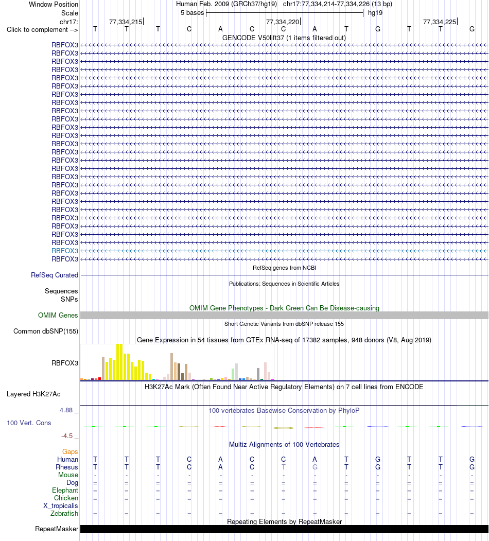Click 'Publications: Sequences in Scientific Articles' title
The width and height of the screenshot is (489, 541).
[284, 284]
